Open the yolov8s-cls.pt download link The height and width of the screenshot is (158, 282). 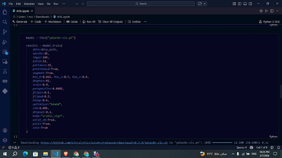[104, 143]
